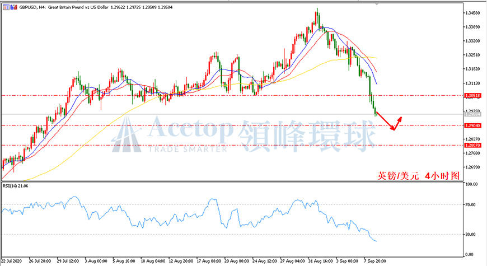
Task: Click the 1.32510 price axis label
Action: [x=472, y=55]
